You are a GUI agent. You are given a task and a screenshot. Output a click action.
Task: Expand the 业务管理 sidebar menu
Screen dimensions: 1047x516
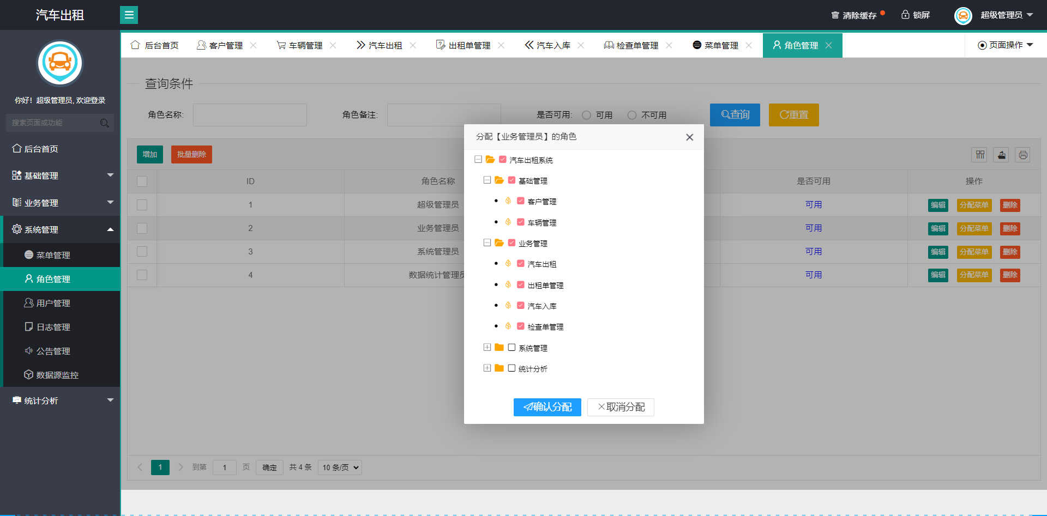pyautogui.click(x=60, y=203)
